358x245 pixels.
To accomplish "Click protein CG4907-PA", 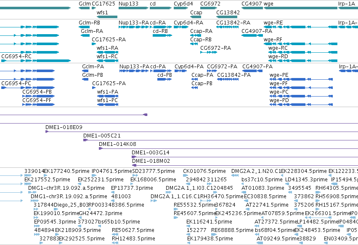I will point(257,67).
